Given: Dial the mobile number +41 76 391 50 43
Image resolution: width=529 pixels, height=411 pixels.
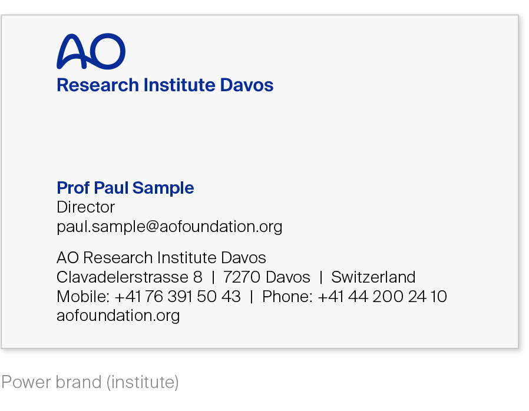Looking at the screenshot, I should pyautogui.click(x=177, y=296).
